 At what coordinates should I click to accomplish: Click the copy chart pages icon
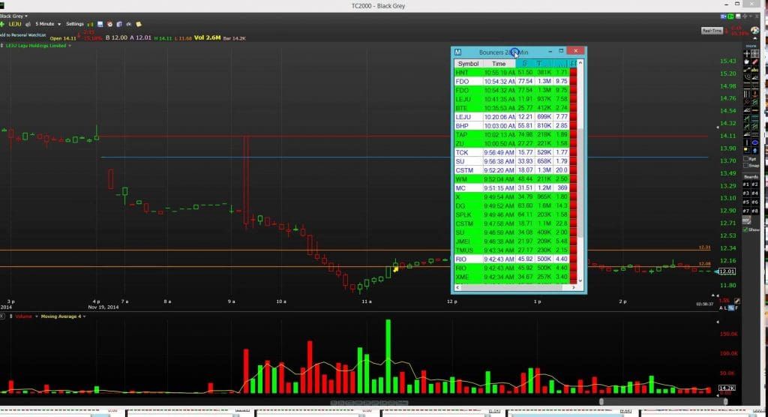point(119,24)
